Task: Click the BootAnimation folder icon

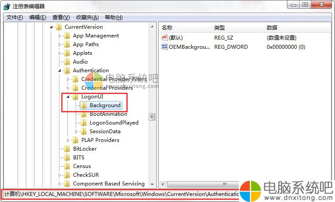Action: (84, 114)
